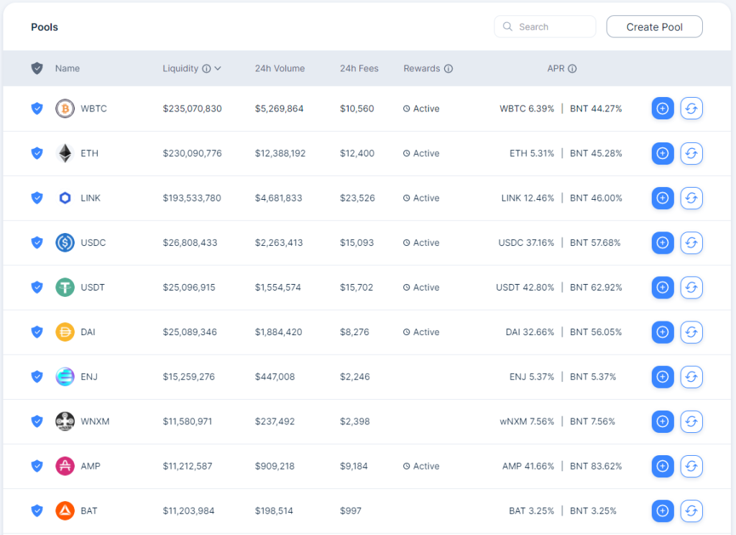Click the ENJ row protection shield
The height and width of the screenshot is (535, 736).
(x=37, y=377)
